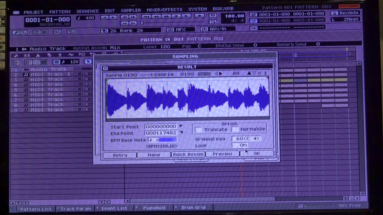Toggle the mono indicator in RESULT dialog
The width and height of the screenshot is (383, 215).
(204, 74)
